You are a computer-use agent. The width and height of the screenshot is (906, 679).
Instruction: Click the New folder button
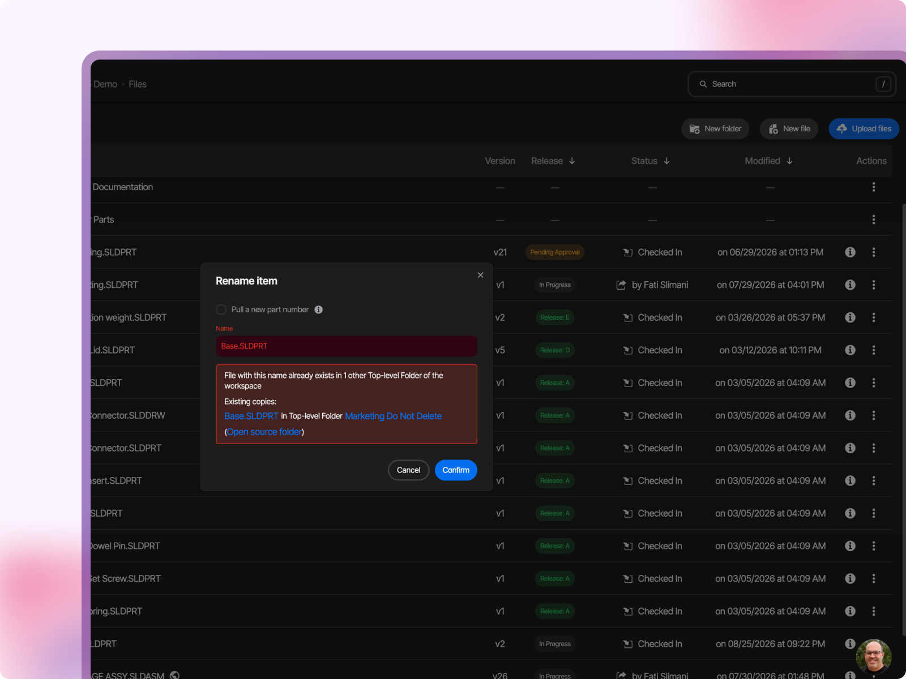tap(715, 129)
